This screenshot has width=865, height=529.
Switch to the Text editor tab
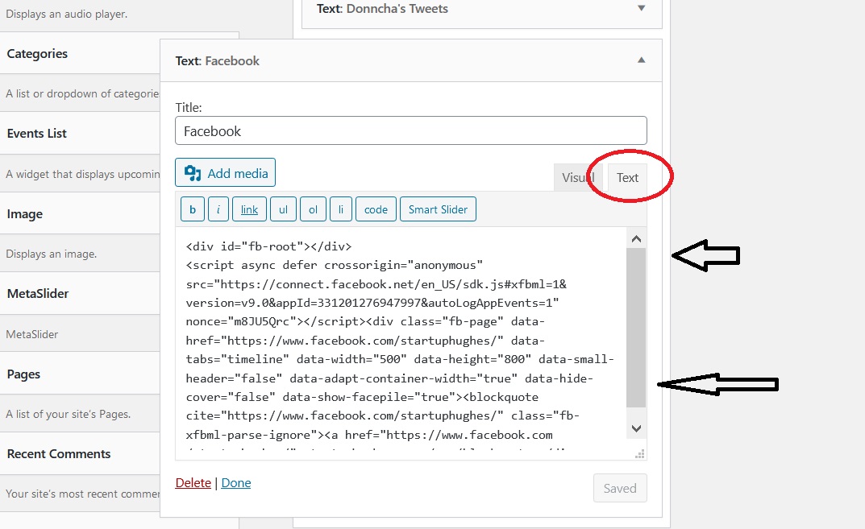627,177
